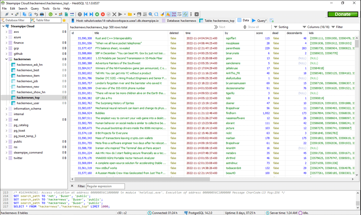Click the Next rows button
361x215 pixels.
[220, 27]
